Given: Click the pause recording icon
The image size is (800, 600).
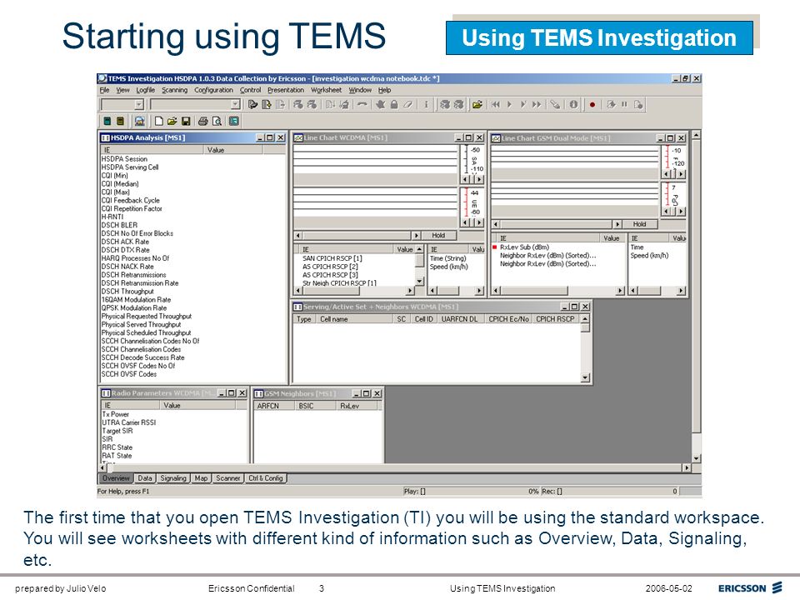Looking at the screenshot, I should (x=624, y=105).
